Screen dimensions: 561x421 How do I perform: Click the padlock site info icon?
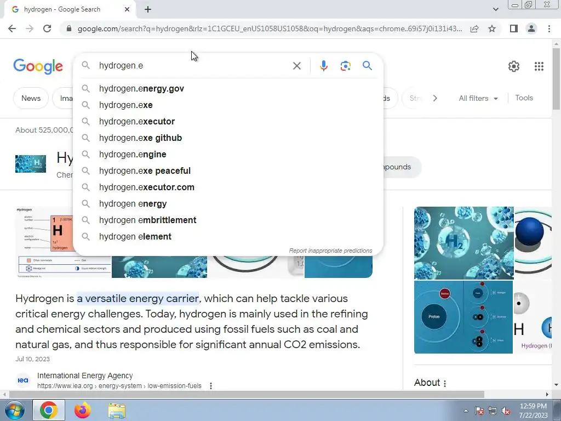point(69,29)
